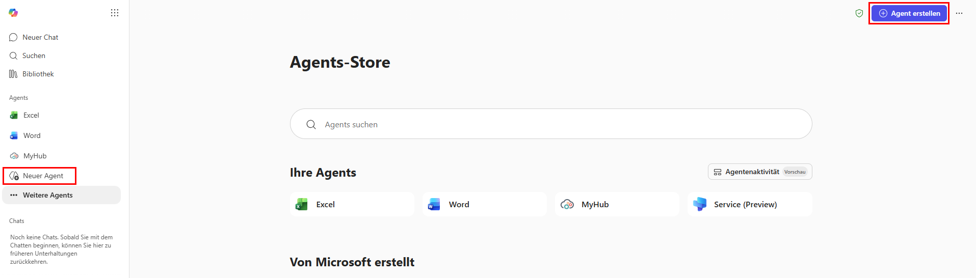Open the Word agent card

pos(485,204)
